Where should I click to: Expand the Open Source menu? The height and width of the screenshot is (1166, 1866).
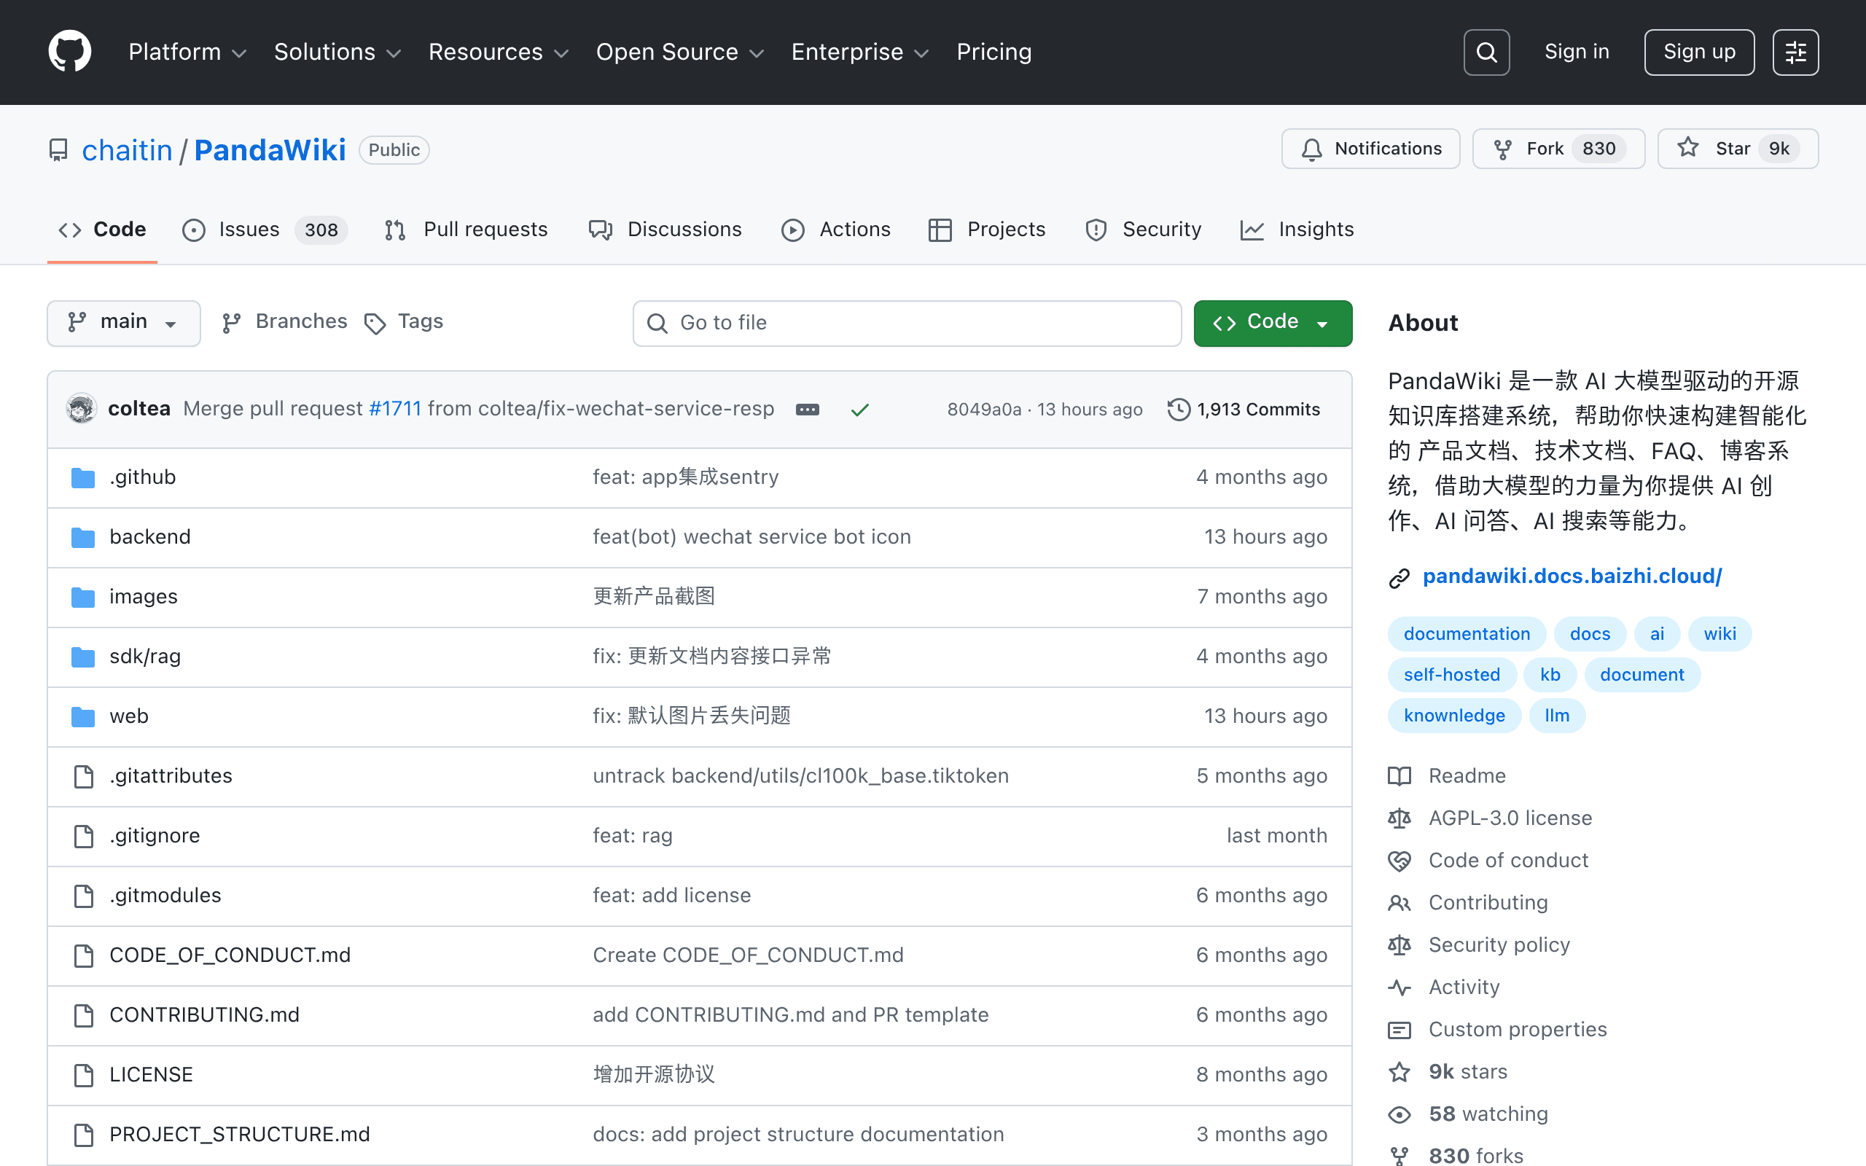pos(679,52)
